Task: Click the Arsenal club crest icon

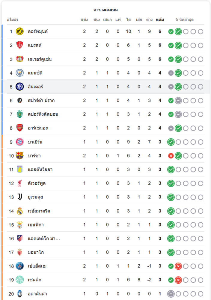Action: pos(19,128)
